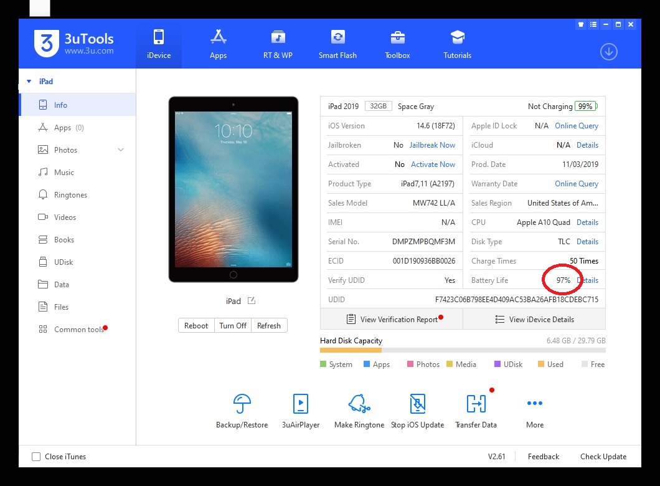660x486 pixels.
Task: Open Videos in the sidebar
Action: [x=77, y=217]
